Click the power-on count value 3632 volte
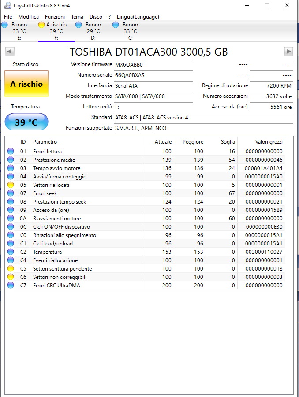This screenshot has height=397, width=299. 271,96
